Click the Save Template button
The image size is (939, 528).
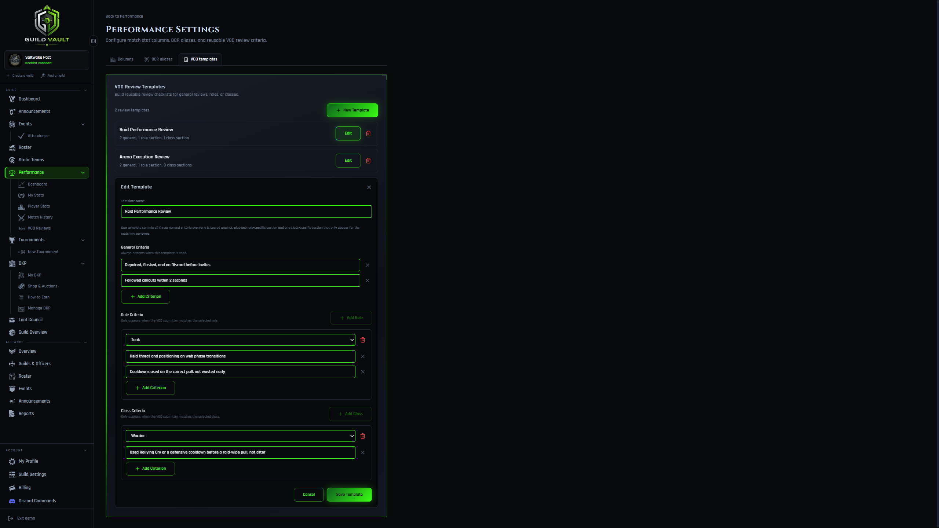[x=349, y=495]
